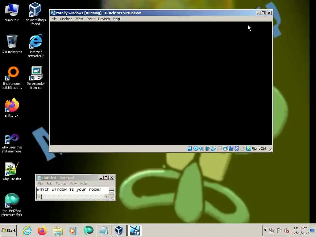Open the Machine menu in VirtualBox

coord(66,19)
